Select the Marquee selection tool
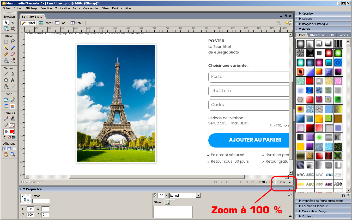Screen dimensions: 352x220 click(6, 42)
